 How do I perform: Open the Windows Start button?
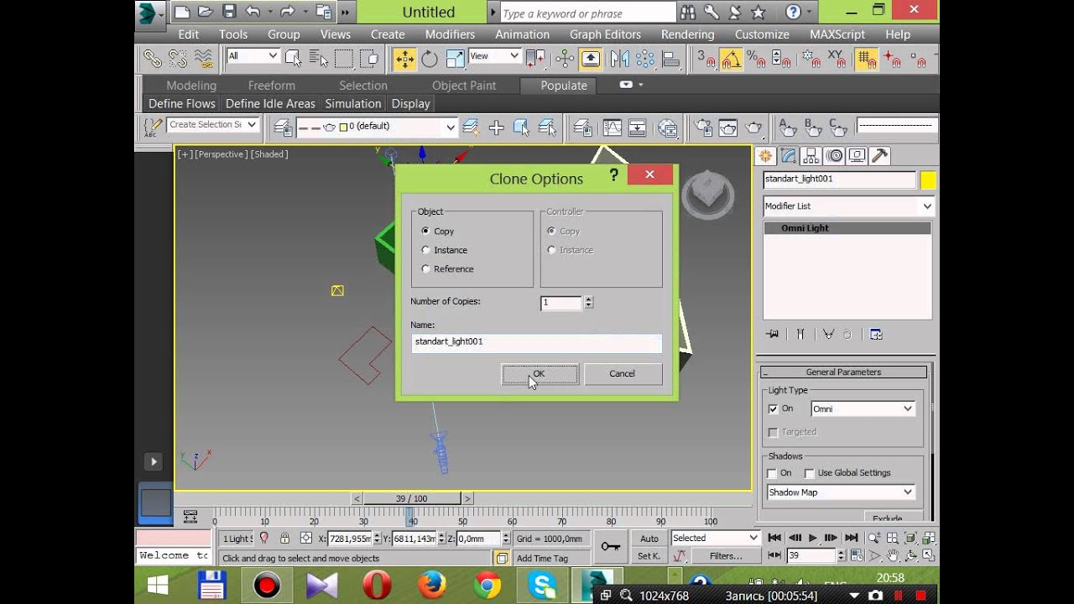click(157, 585)
